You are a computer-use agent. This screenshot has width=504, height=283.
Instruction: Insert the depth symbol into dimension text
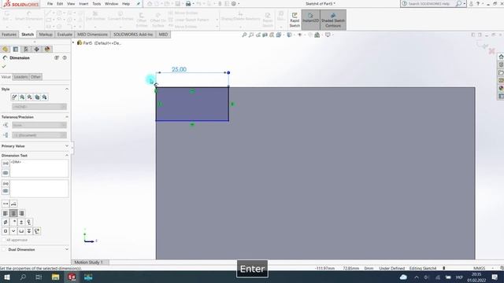point(29,231)
